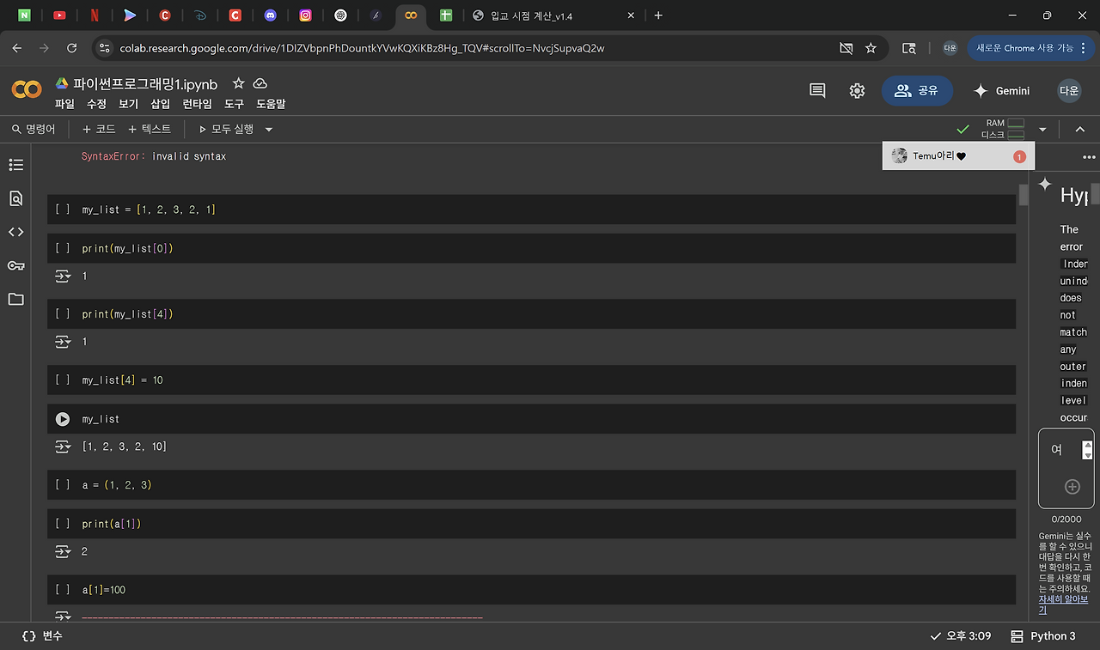Switch to the 입교 시점 계산_v1.4 tab
Viewport: 1100px width, 650px height.
(554, 15)
